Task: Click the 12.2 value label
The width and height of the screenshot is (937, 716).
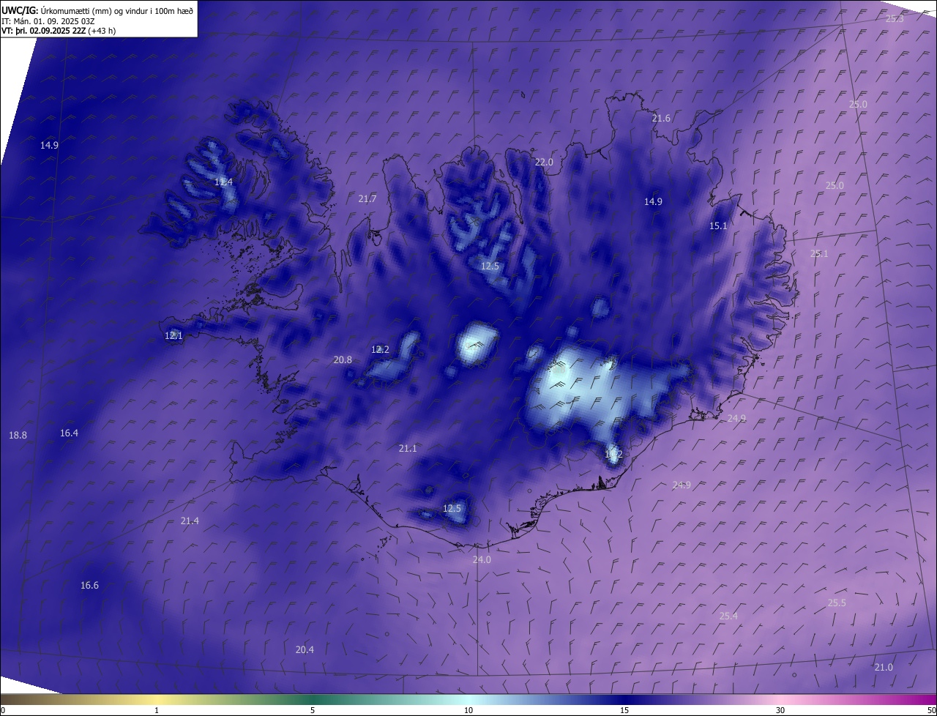Action: (380, 349)
